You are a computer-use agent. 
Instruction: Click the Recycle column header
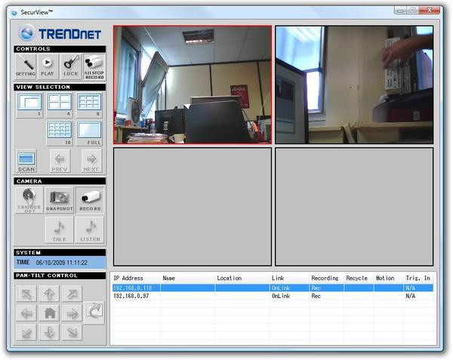tap(359, 278)
